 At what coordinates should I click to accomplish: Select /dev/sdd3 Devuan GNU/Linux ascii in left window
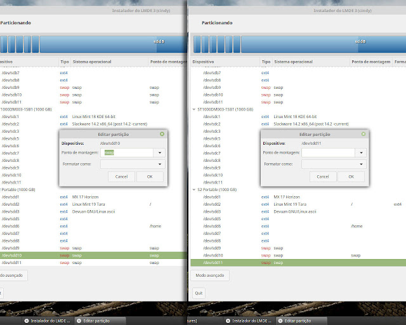pyautogui.click(x=93, y=211)
